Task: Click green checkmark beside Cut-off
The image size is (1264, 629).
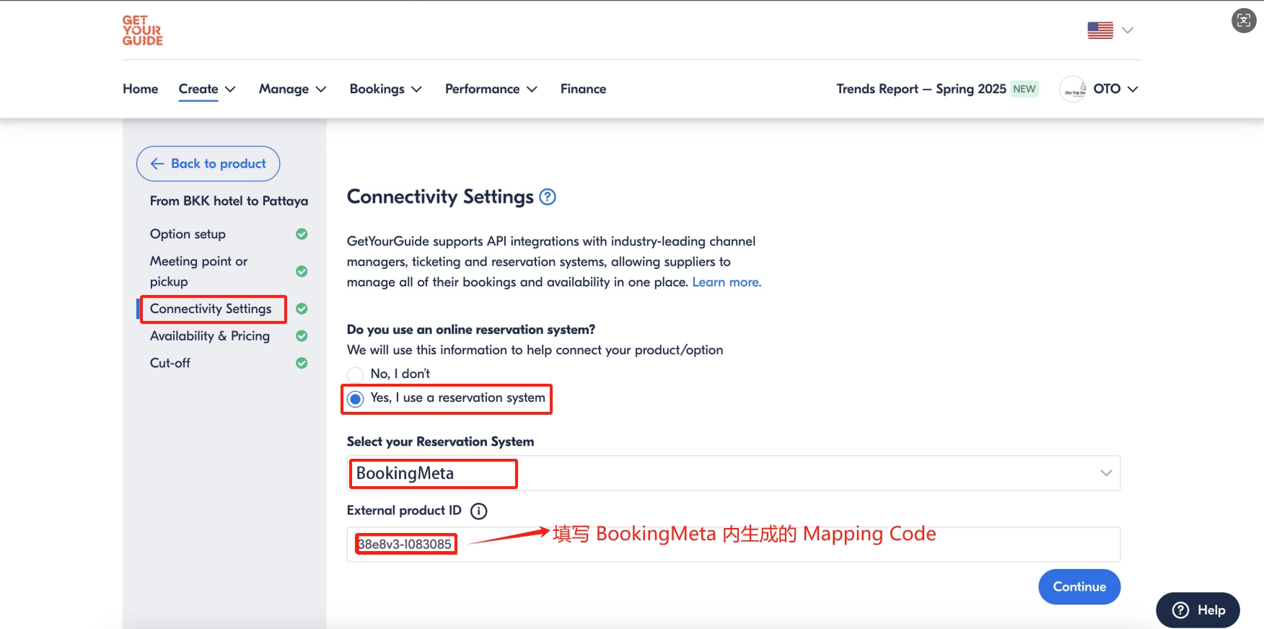Action: coord(302,364)
